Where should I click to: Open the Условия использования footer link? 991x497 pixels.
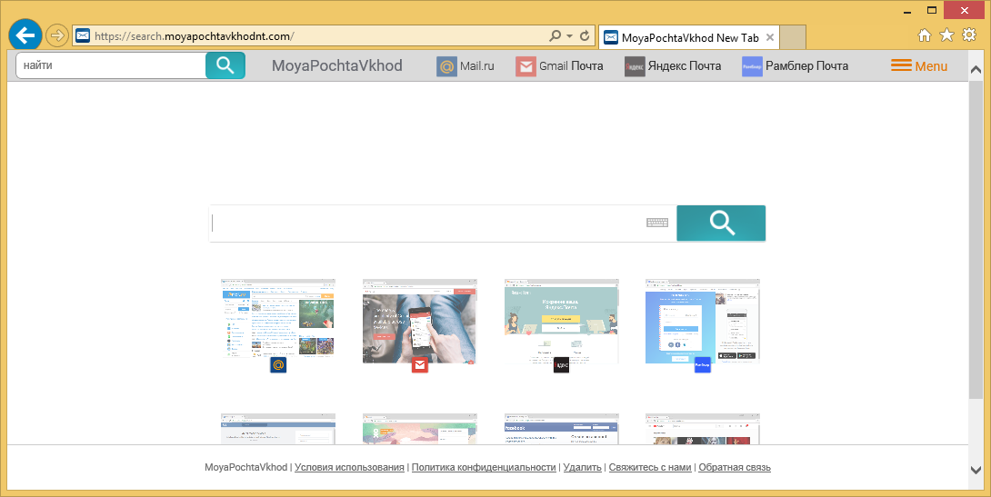click(349, 467)
